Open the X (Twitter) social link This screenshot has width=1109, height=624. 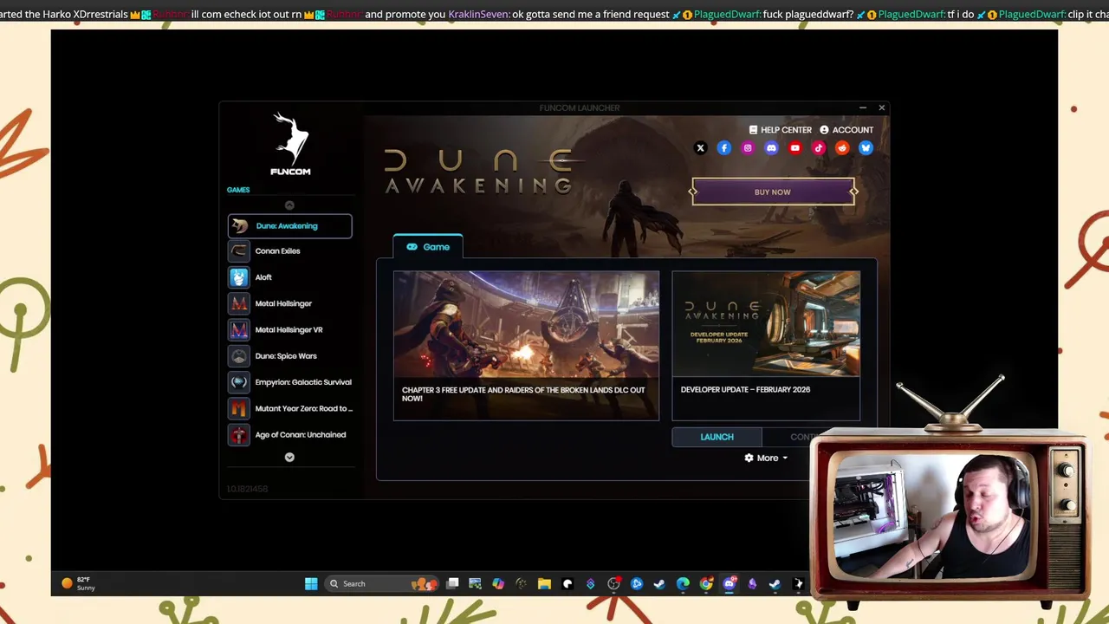coord(701,148)
